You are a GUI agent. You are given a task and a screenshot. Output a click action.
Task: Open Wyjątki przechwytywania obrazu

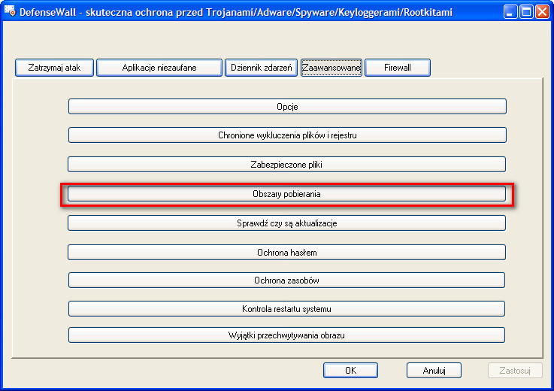(286, 335)
